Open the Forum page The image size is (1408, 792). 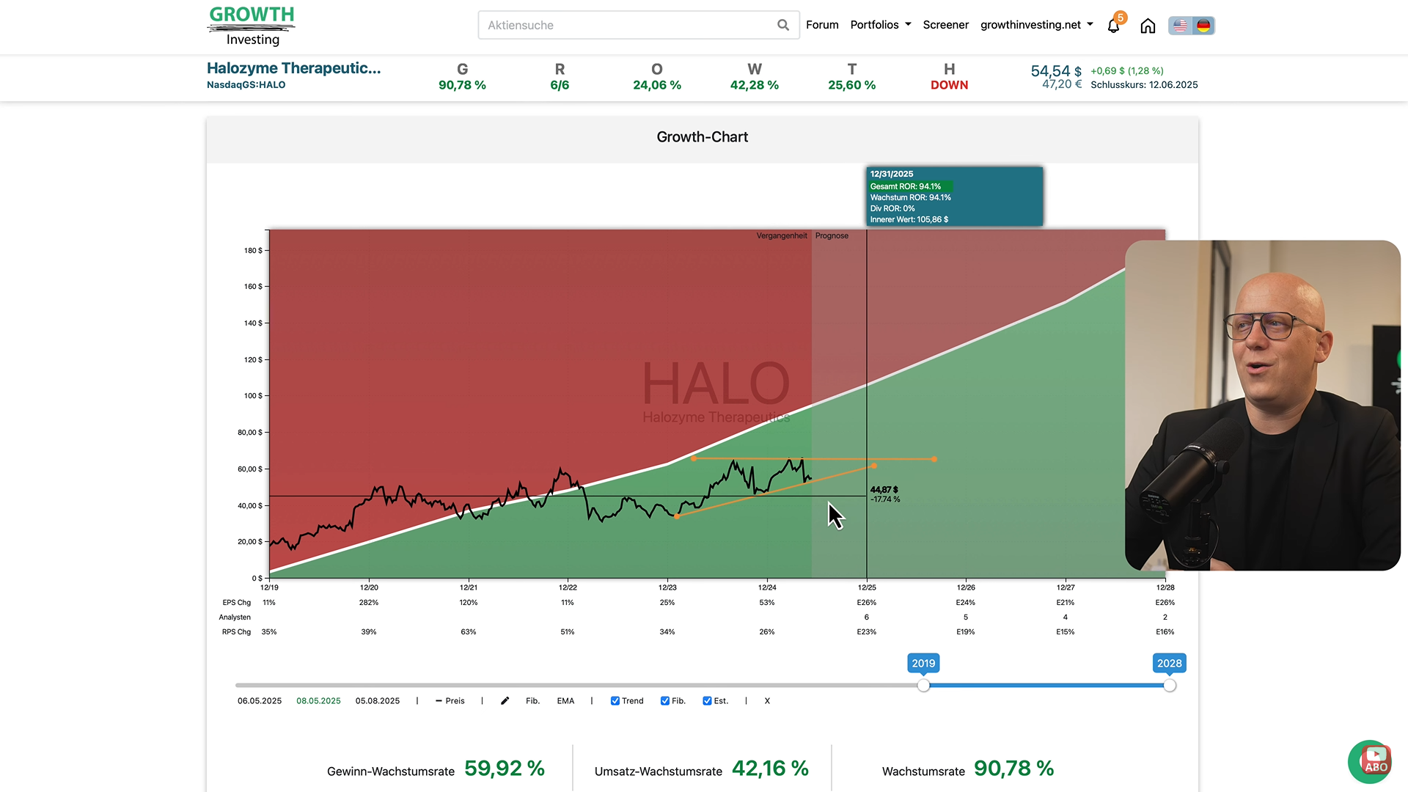tap(822, 25)
